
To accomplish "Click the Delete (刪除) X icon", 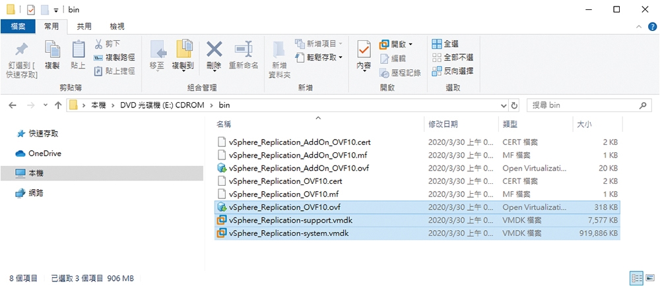I will [x=214, y=50].
